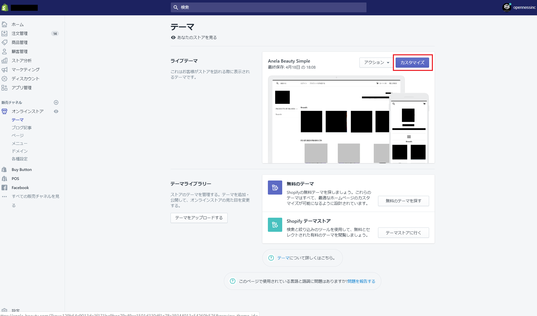
Task: Click the Buy Button channel icon
Action: (x=5, y=169)
